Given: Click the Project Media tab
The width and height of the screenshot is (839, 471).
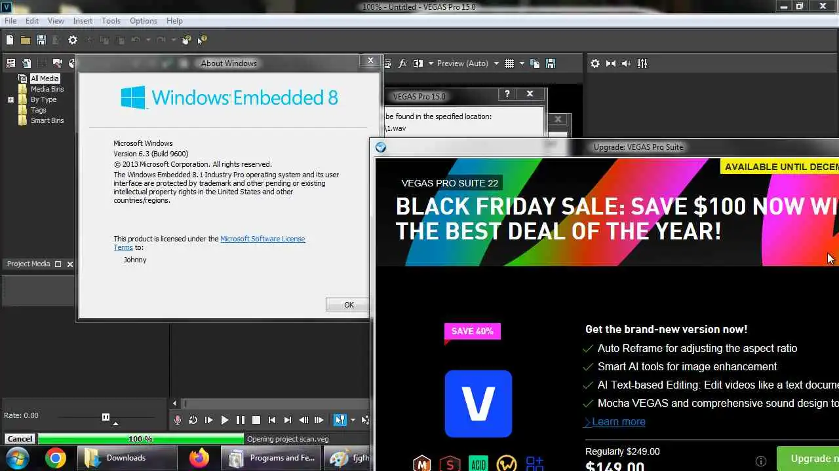Looking at the screenshot, I should coord(28,264).
